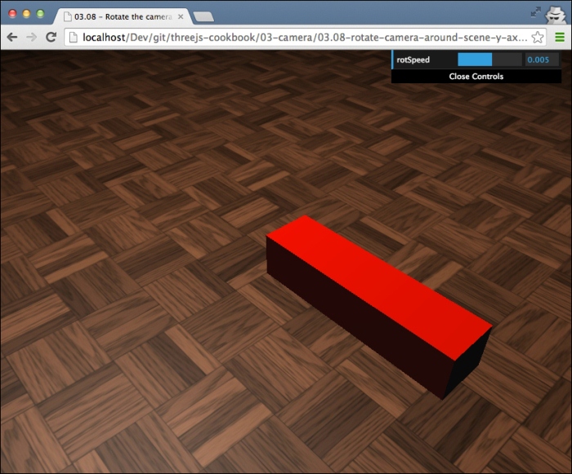Open a new tab with the new-tab button
The width and height of the screenshot is (572, 474).
tap(203, 17)
